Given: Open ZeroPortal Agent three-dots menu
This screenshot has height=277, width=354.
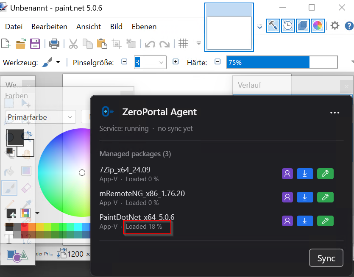Looking at the screenshot, I should (334, 113).
